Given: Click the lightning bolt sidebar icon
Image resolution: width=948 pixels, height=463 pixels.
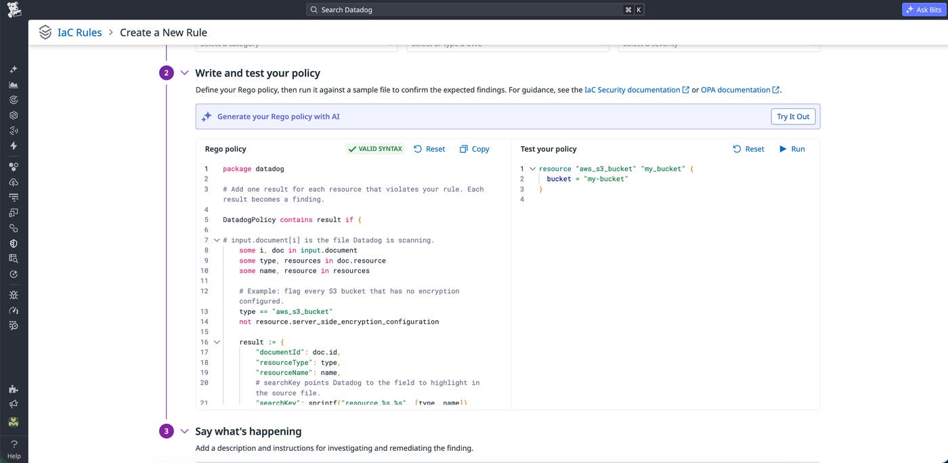Looking at the screenshot, I should [14, 146].
